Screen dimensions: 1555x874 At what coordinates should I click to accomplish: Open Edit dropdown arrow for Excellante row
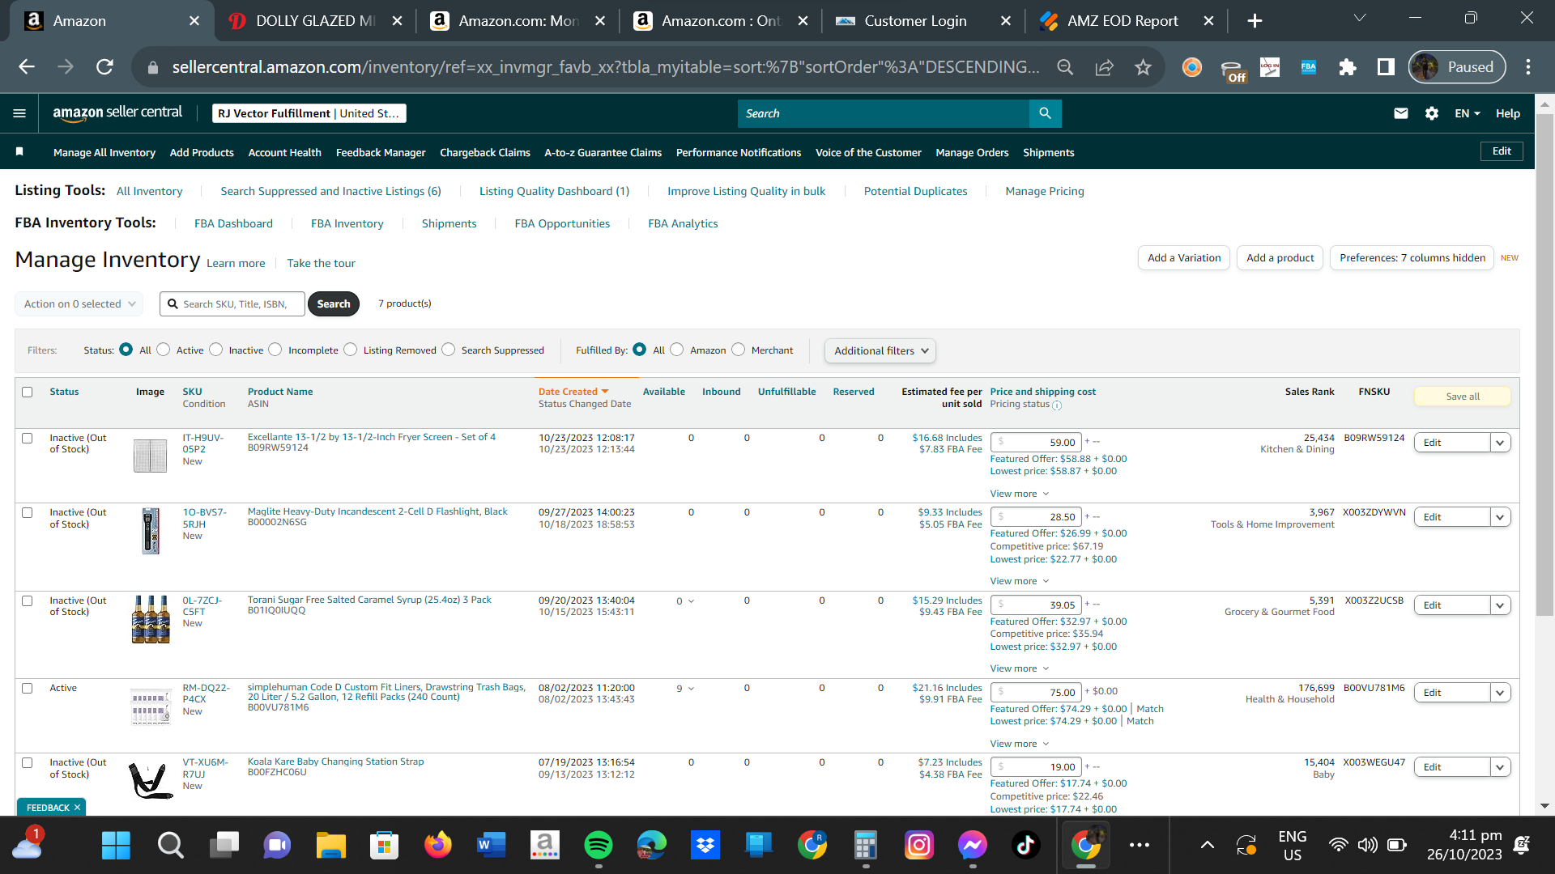(x=1500, y=443)
